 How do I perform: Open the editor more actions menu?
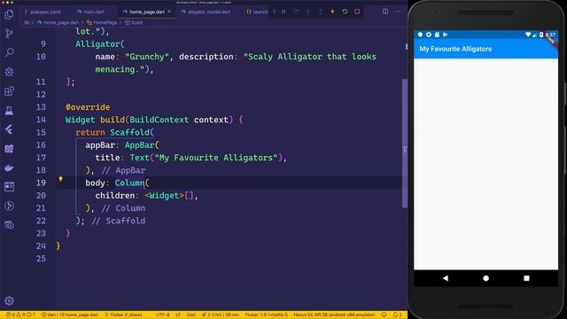point(398,12)
